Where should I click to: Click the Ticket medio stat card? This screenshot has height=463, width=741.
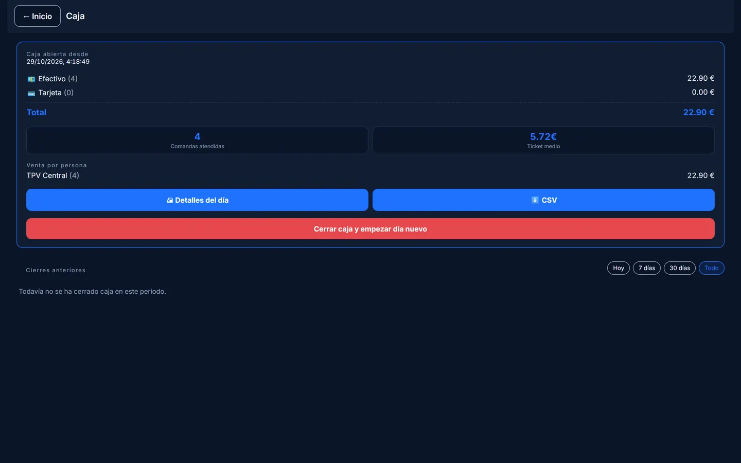543,140
